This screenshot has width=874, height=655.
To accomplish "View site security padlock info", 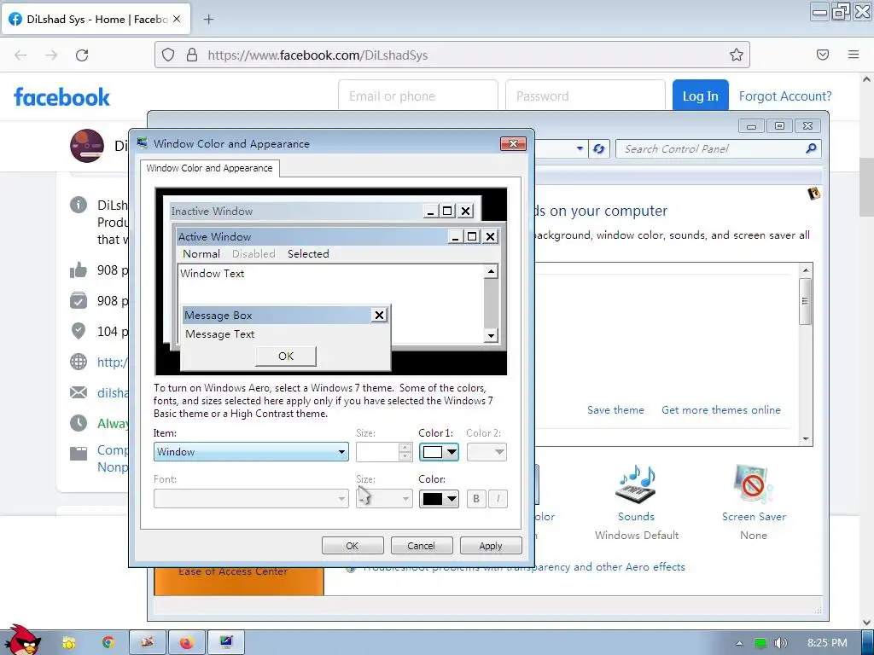I will [x=192, y=55].
